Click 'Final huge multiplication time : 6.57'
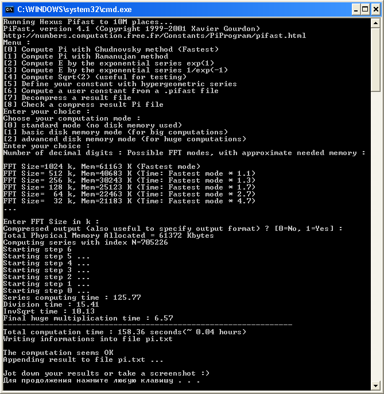This screenshot has width=384, height=394. point(88,318)
